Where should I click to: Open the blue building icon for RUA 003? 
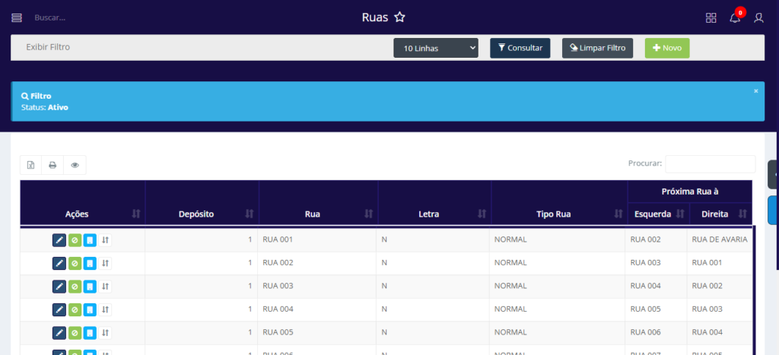pos(90,287)
